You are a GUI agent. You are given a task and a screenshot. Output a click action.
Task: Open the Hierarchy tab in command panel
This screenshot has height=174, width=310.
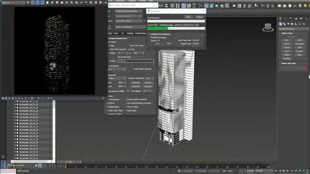[291, 19]
